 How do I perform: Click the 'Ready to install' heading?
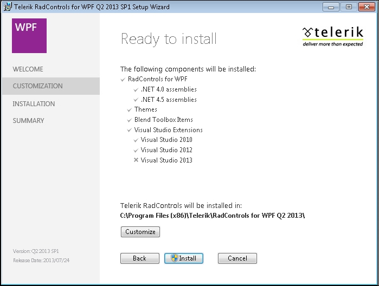click(169, 39)
